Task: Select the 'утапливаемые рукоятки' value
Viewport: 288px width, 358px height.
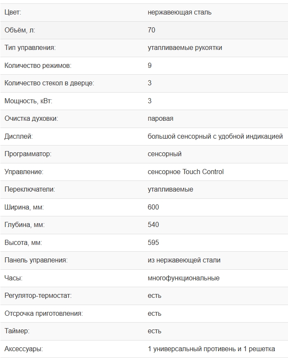Action: tap(185, 48)
